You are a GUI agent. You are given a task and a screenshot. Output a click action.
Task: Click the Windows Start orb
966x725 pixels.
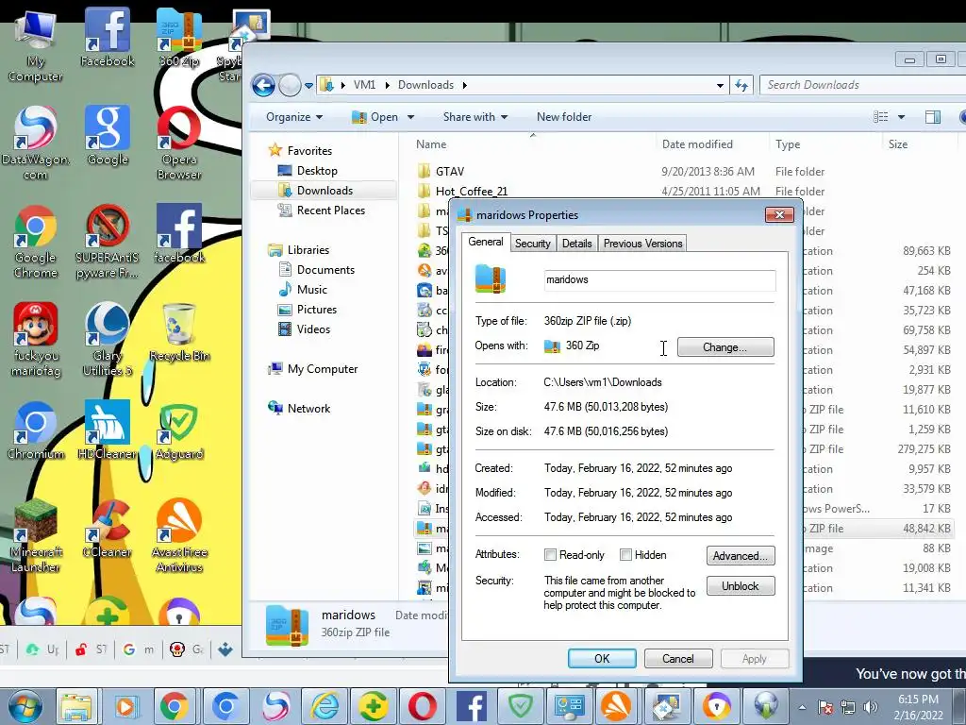coord(25,706)
